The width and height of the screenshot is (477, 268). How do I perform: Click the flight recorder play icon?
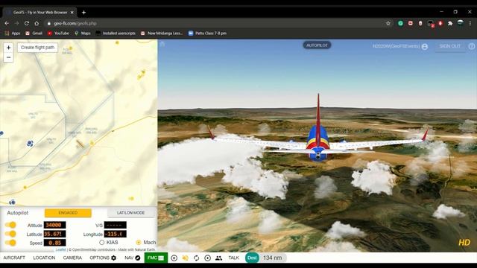coord(207,258)
